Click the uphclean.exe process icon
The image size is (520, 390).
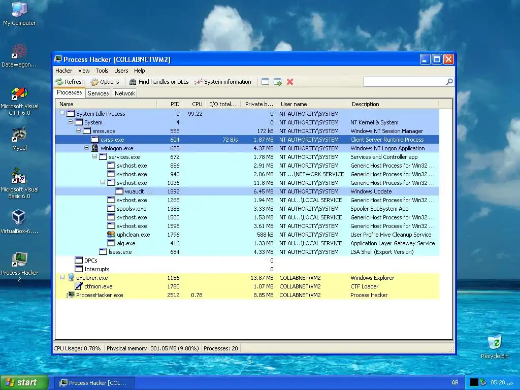pos(111,234)
